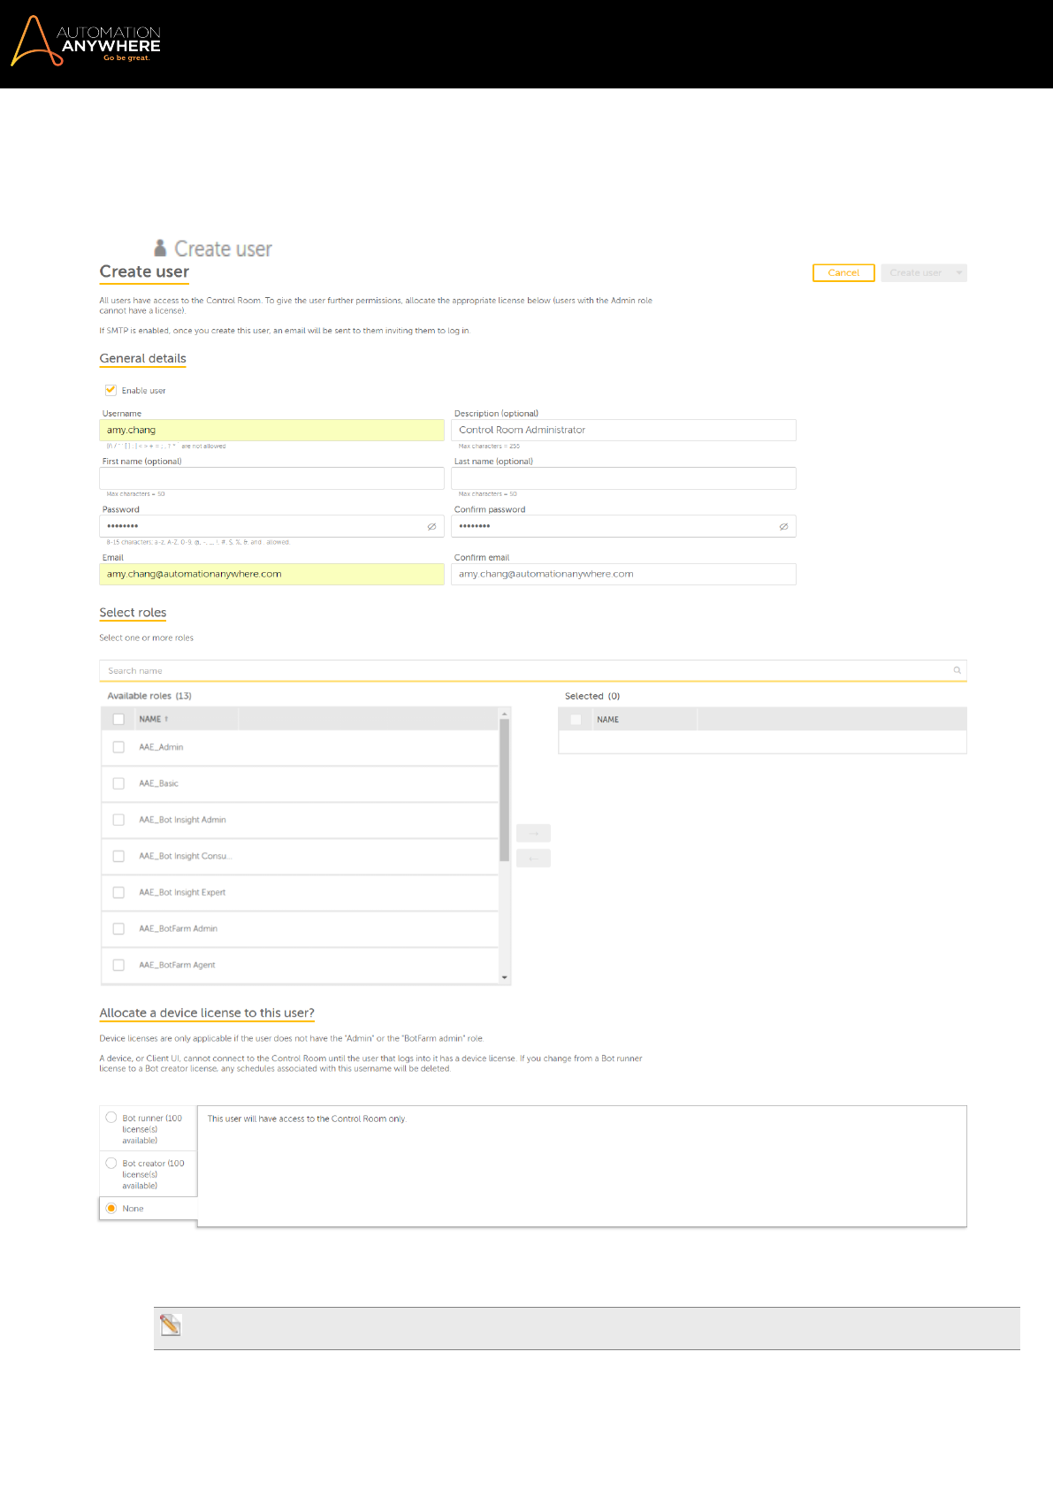The image size is (1053, 1489).
Task: Tick the AAE_Bot Insight Expert checkbox
Action: (x=118, y=892)
